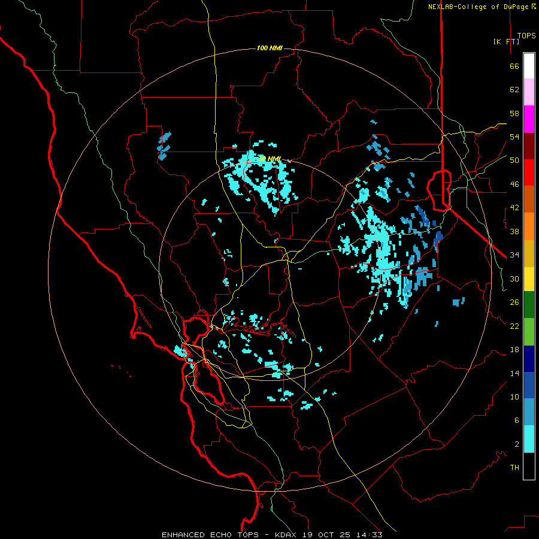Viewport: 539px width, 539px height.
Task: Click the 30 legend value label
Action: [x=514, y=278]
